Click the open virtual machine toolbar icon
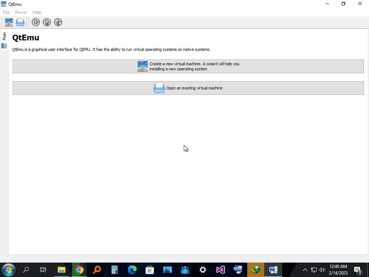 (20, 22)
